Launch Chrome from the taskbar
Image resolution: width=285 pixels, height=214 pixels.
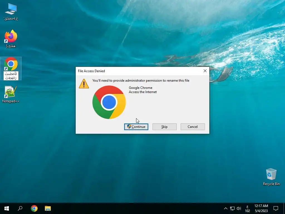point(34,208)
